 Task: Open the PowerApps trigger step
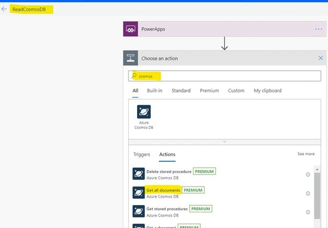(x=225, y=29)
